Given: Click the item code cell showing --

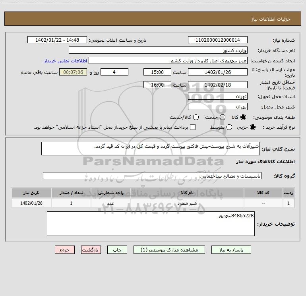Looking at the screenshot, I should pos(263,203).
